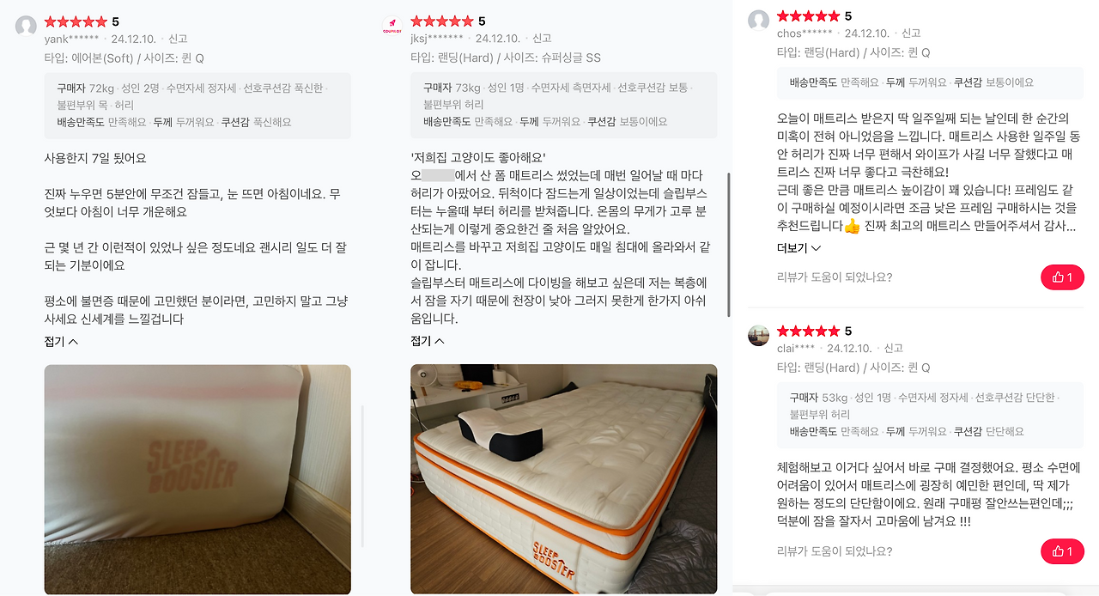The width and height of the screenshot is (1099, 596).
Task: Expand chos****** review with 더보기
Action: coord(798,248)
